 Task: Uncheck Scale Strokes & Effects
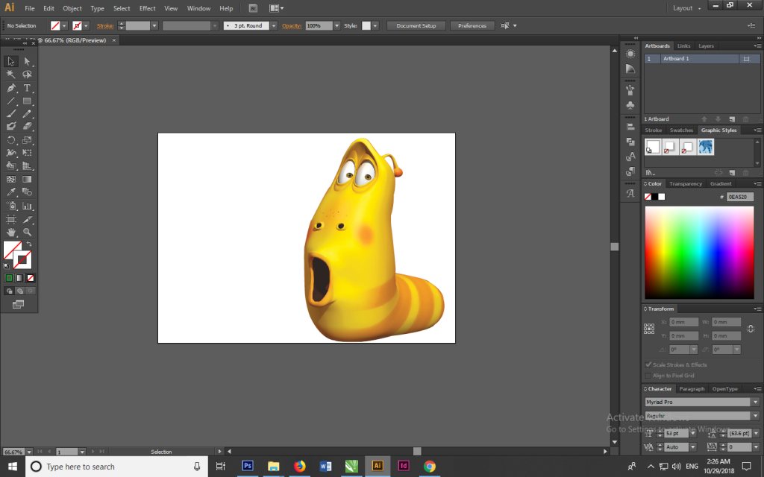coord(648,364)
